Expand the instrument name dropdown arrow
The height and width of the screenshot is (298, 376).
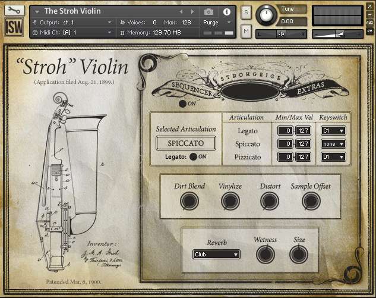(37, 11)
